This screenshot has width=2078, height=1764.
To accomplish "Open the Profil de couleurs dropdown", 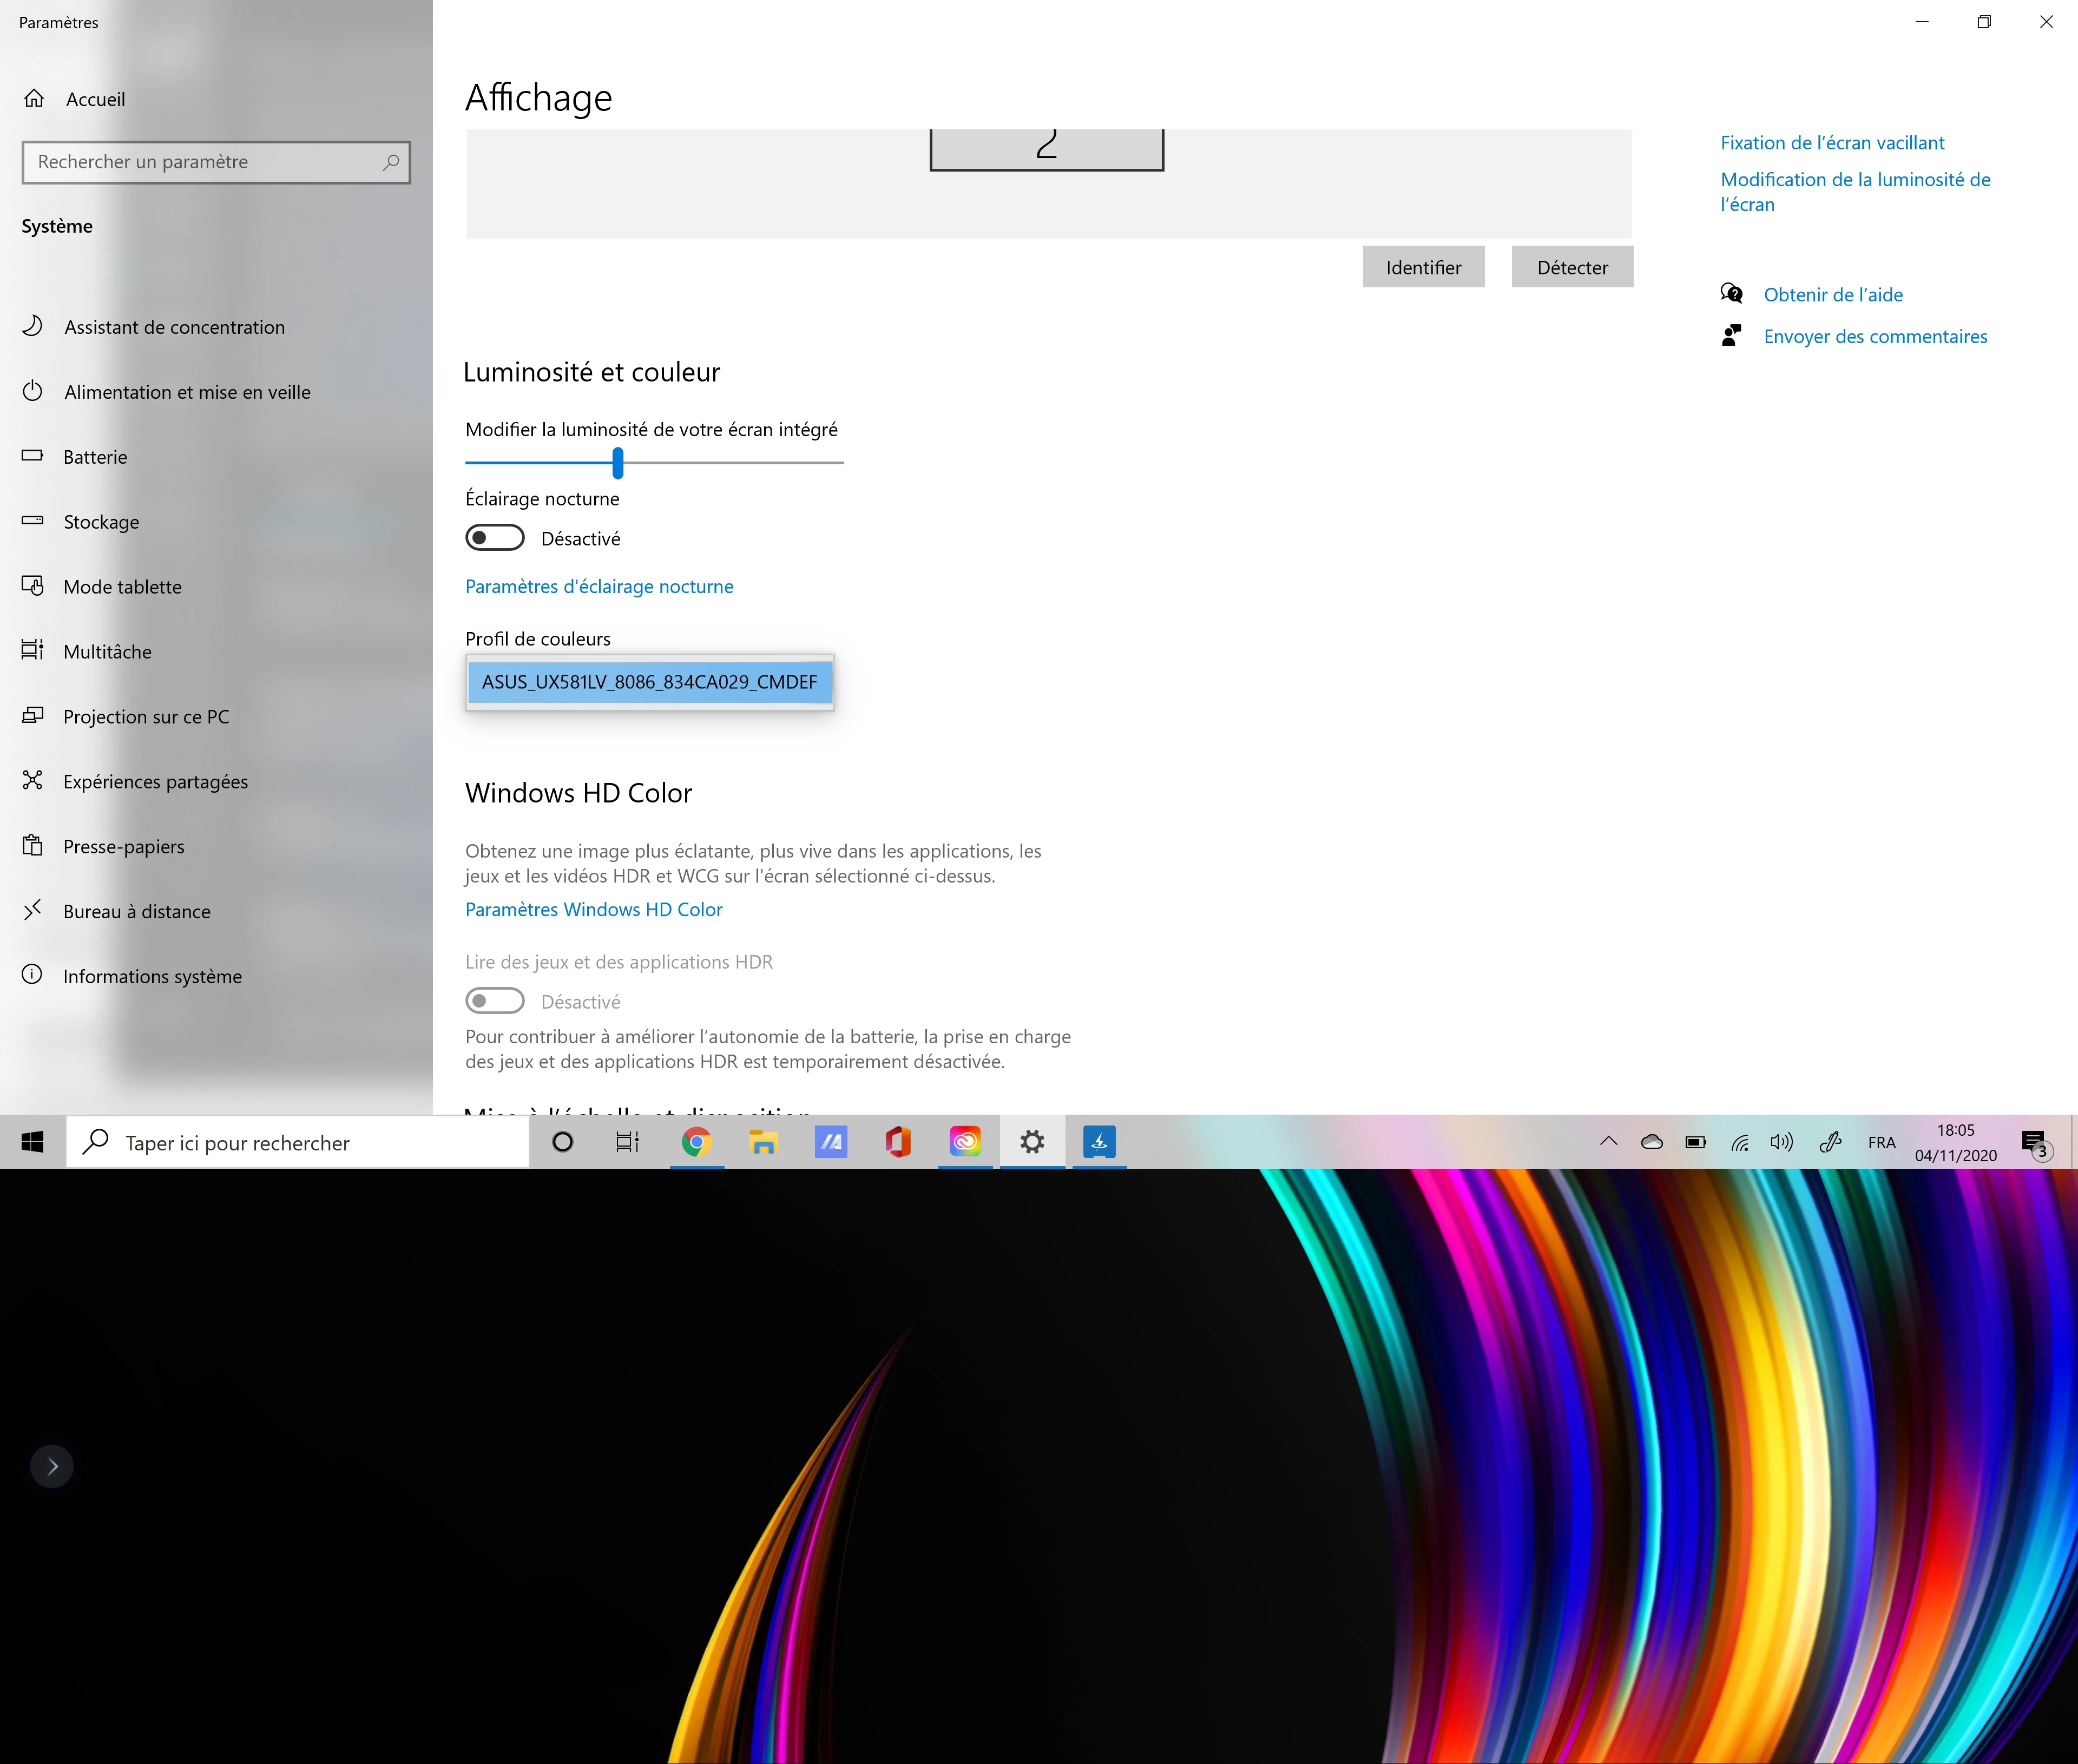I will [x=650, y=682].
